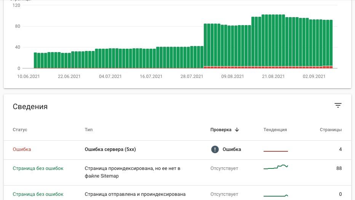Click the red trend line for server error
Screen dimensions: 355x200
(x=275, y=151)
